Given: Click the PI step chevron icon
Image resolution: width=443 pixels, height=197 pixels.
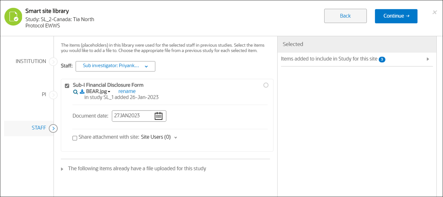Looking at the screenshot, I should 53,95.
